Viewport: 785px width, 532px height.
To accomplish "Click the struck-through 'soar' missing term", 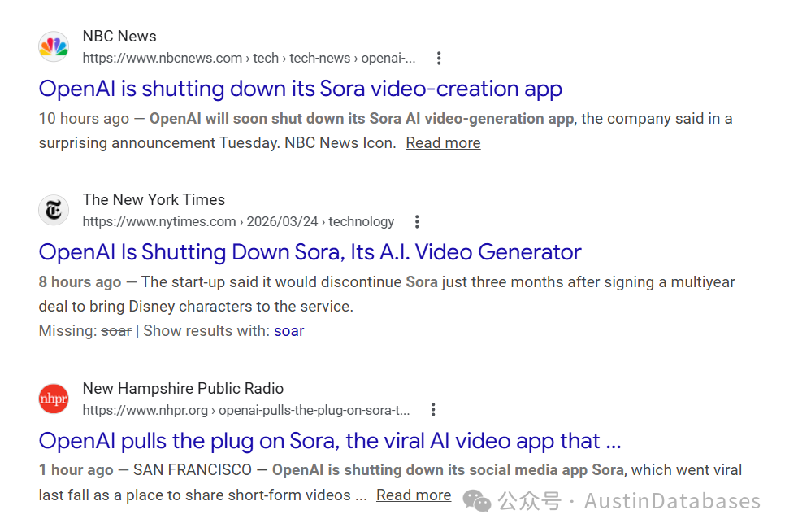I will (116, 331).
